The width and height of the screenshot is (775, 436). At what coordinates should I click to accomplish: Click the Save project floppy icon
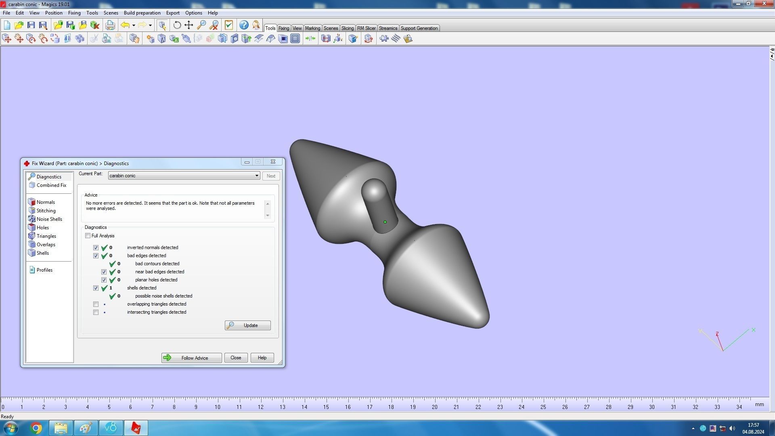click(x=31, y=25)
